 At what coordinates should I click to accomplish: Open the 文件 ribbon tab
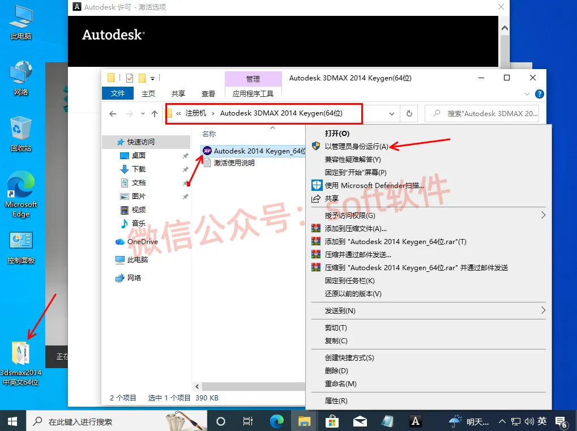[118, 93]
